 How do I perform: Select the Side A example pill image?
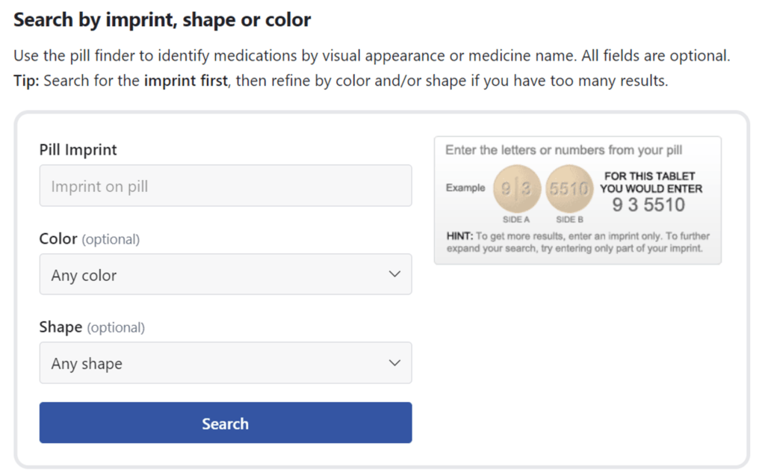(515, 188)
